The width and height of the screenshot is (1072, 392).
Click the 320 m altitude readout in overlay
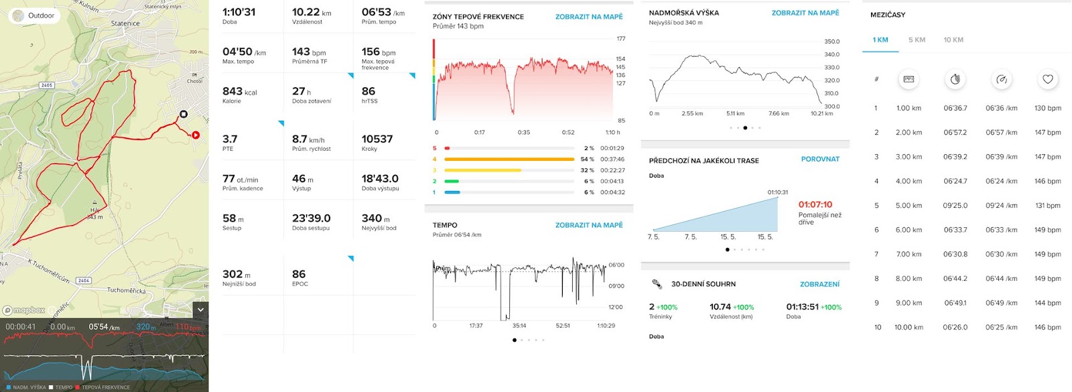click(146, 327)
